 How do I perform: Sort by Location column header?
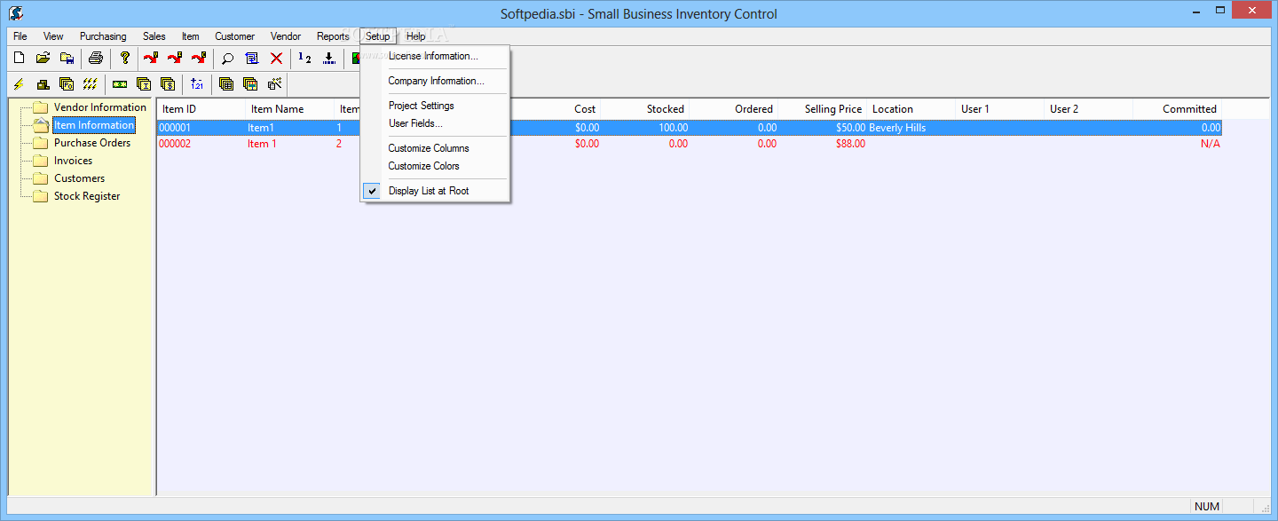(911, 109)
